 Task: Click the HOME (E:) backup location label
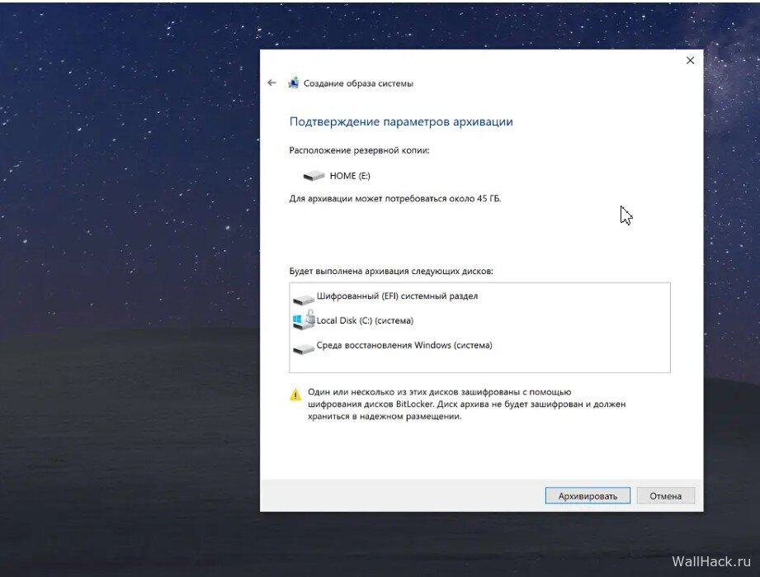[342, 176]
